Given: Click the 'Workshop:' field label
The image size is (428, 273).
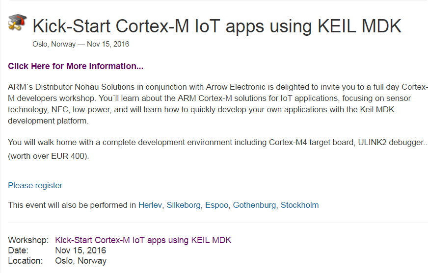Looking at the screenshot, I should pyautogui.click(x=28, y=240).
